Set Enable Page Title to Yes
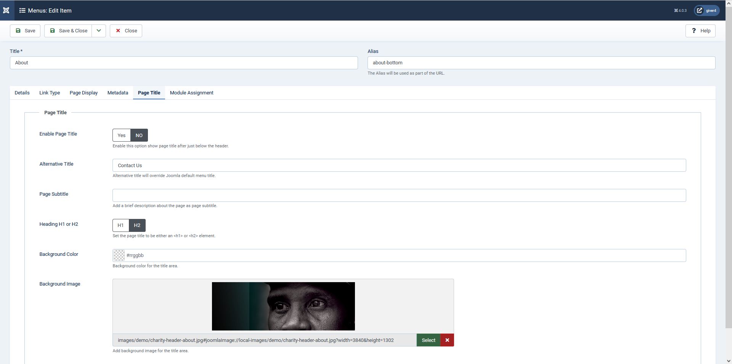Screen dimensions: 732x364 [121, 136]
